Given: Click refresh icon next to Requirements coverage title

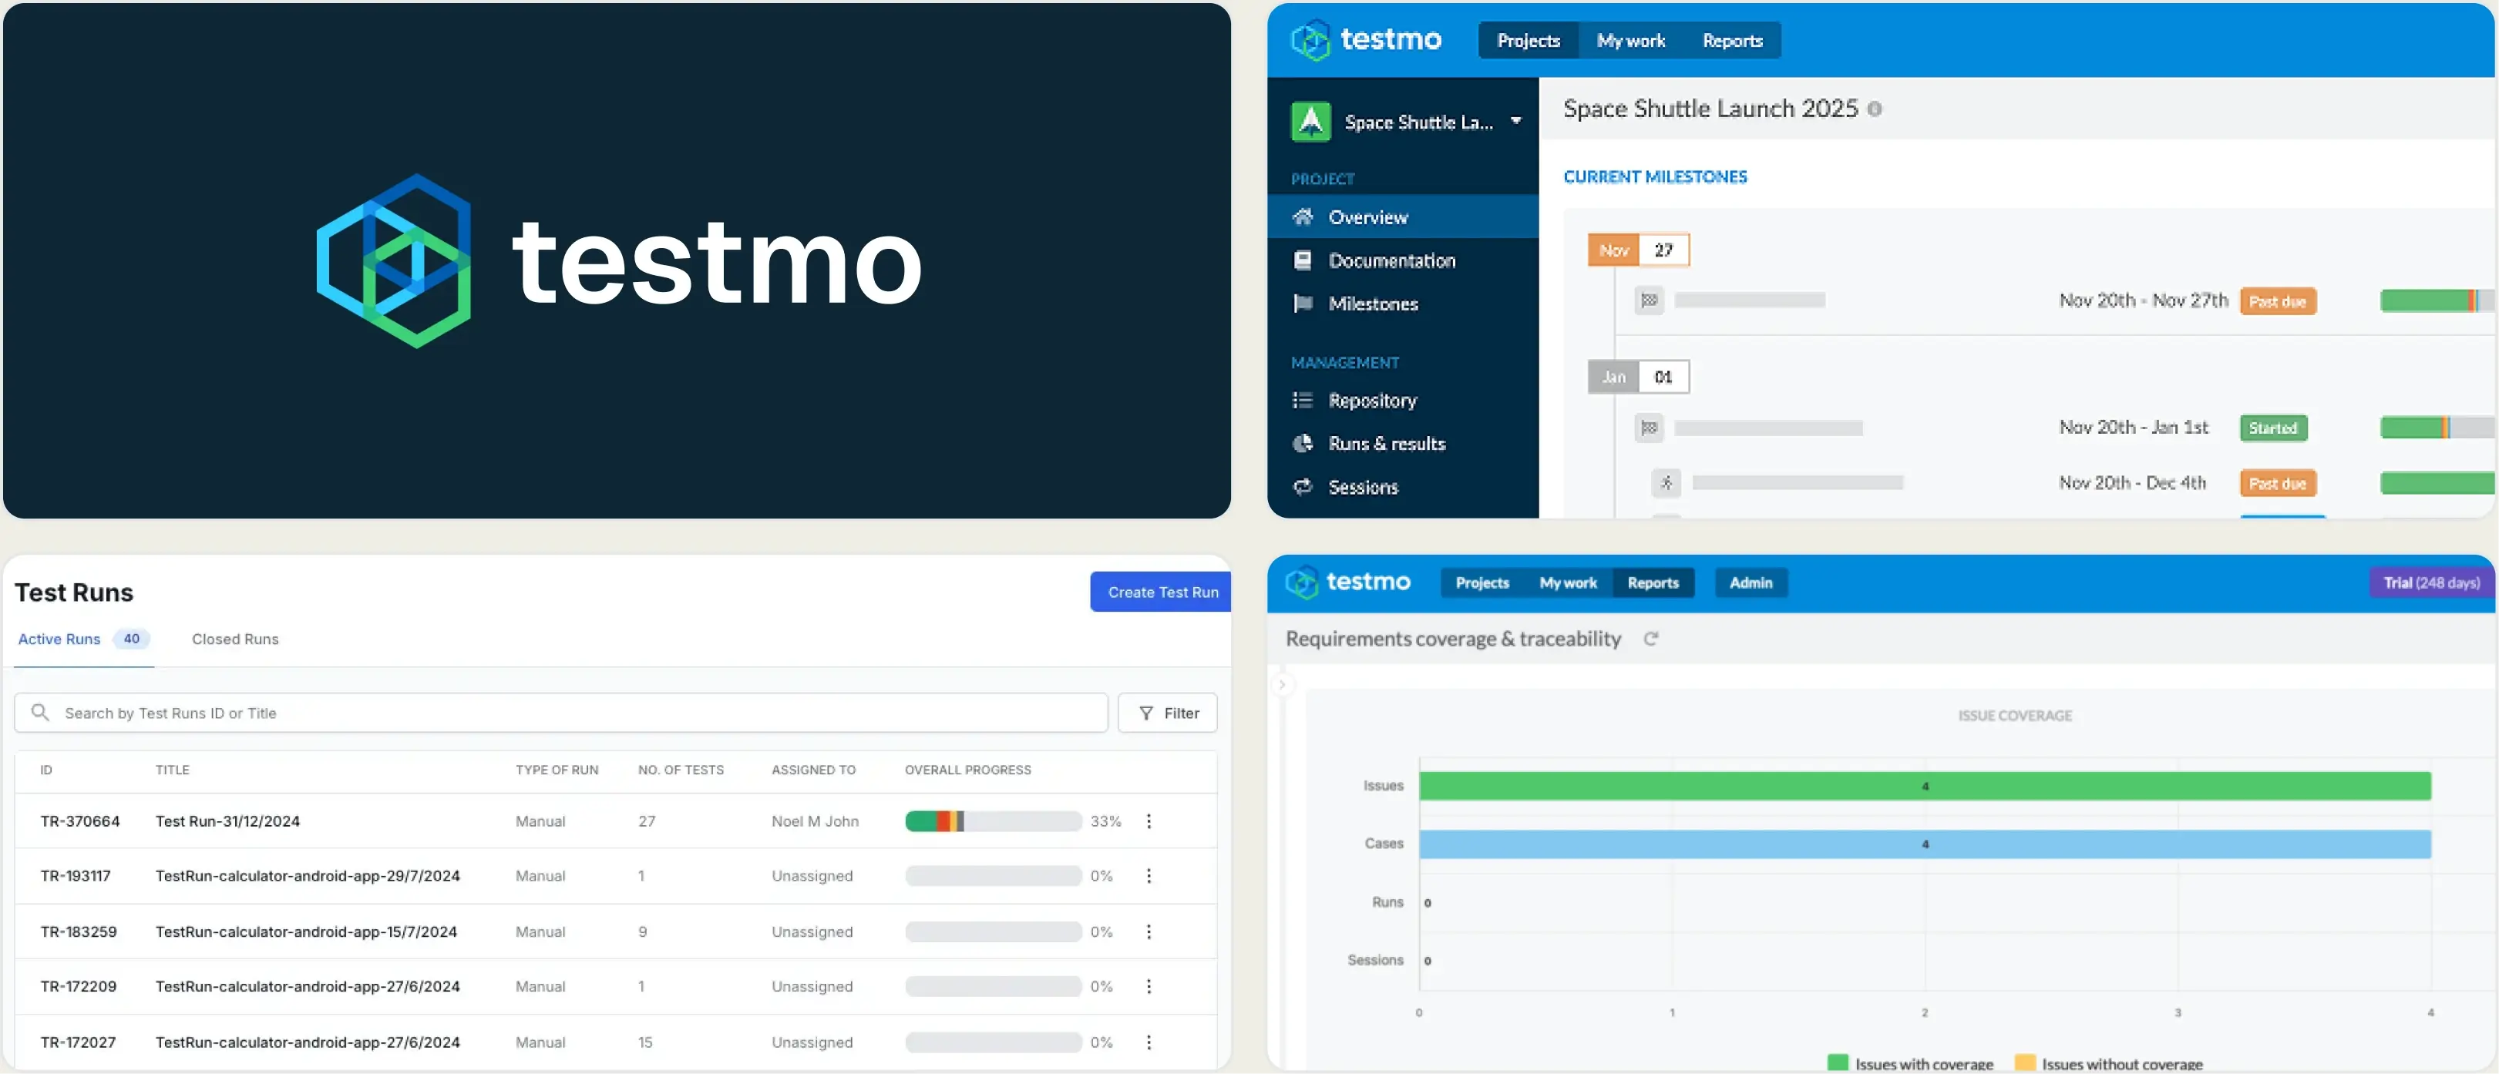Looking at the screenshot, I should (1651, 639).
